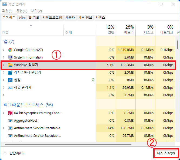Click the 작업 관리자 row icon

tap(10, 88)
